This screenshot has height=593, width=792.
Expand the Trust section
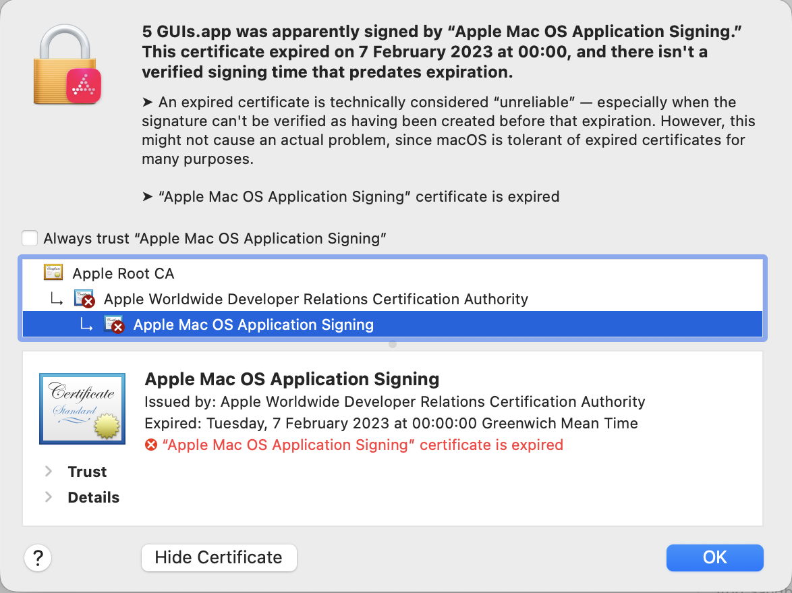48,472
